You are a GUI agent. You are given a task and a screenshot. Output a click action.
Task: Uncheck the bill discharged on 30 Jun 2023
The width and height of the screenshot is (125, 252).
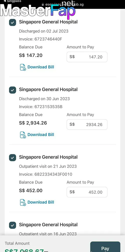click(x=13, y=90)
